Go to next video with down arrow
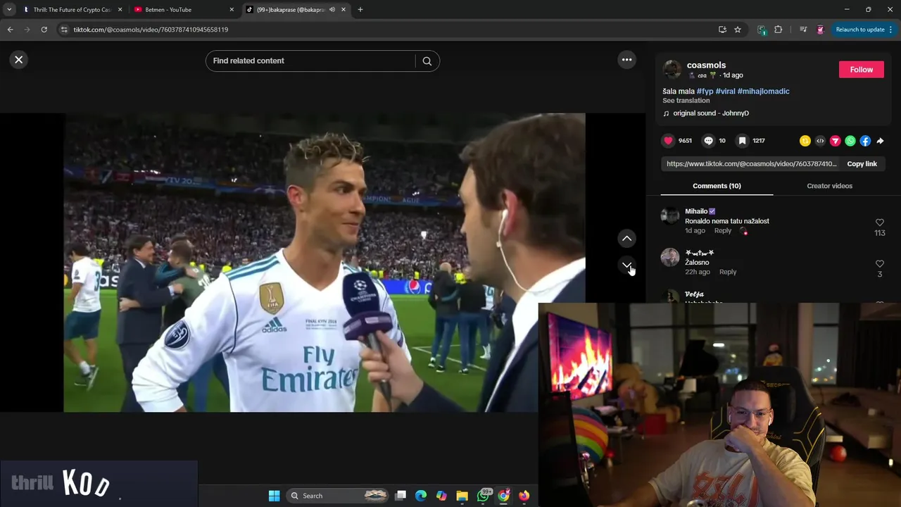This screenshot has height=507, width=901. (626, 265)
